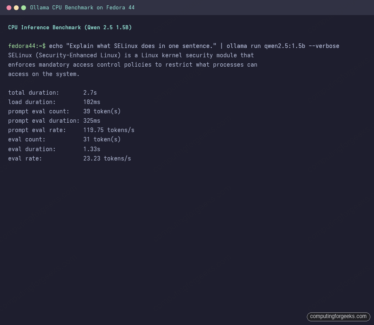Click the output line starting 'SELinux (Security-Enhanced Linux)'
374x325 pixels.
[x=131, y=55]
